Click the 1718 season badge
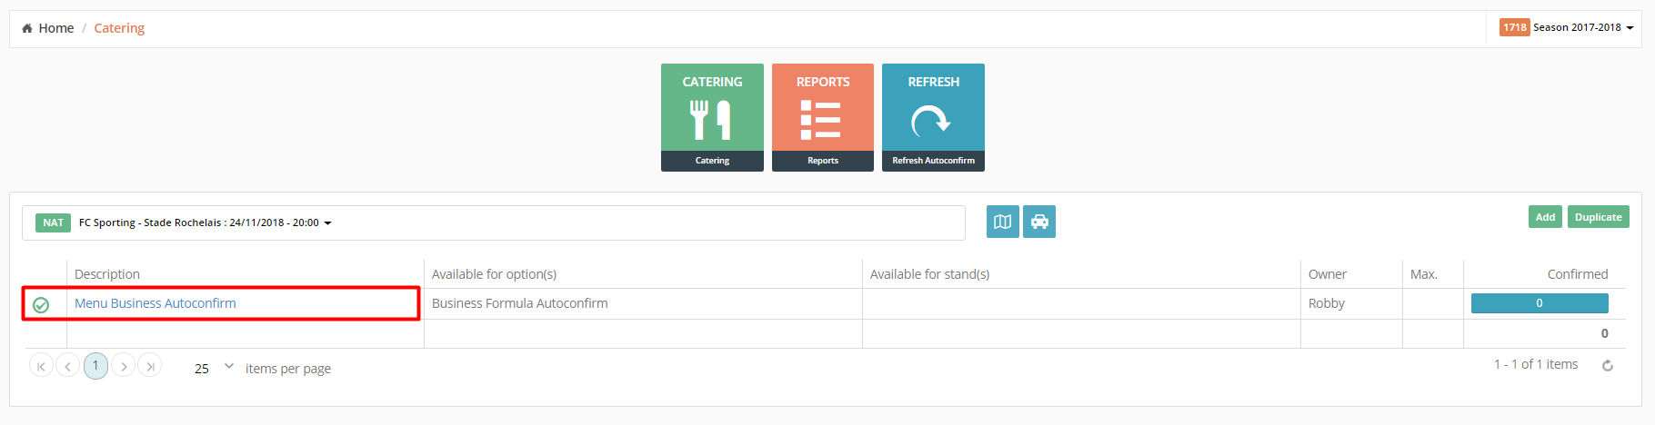The width and height of the screenshot is (1655, 425). [x=1515, y=27]
